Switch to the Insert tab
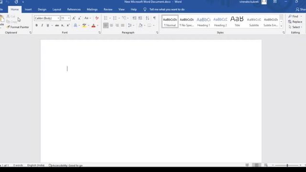 tap(28, 10)
